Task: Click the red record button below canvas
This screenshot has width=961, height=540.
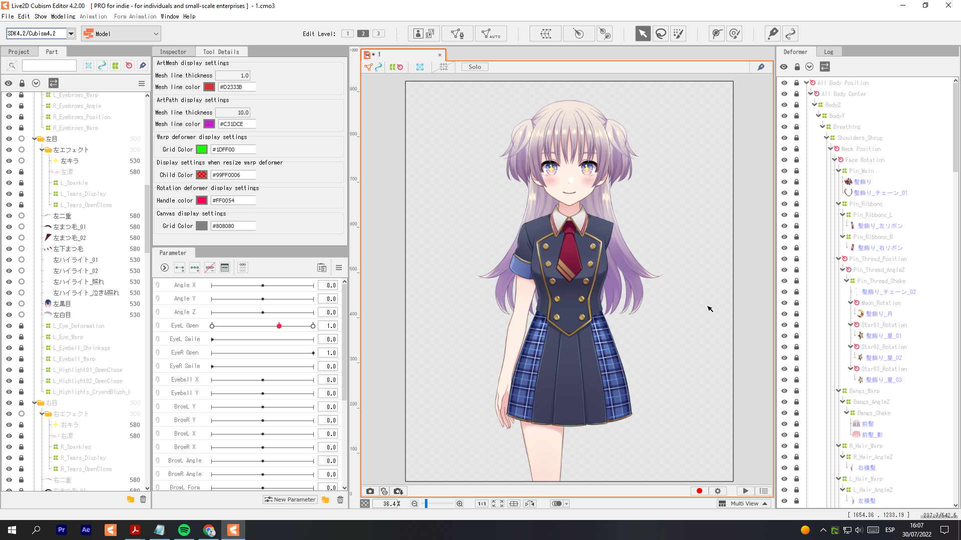Action: click(699, 491)
